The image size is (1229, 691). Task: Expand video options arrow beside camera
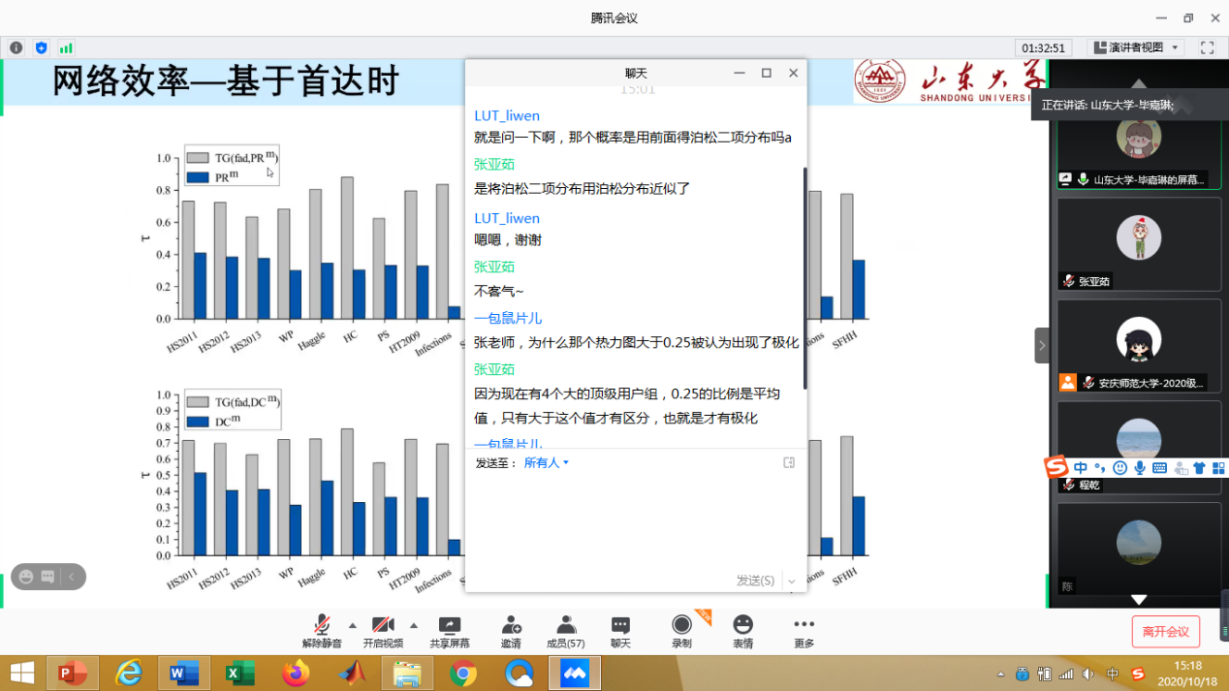point(414,625)
